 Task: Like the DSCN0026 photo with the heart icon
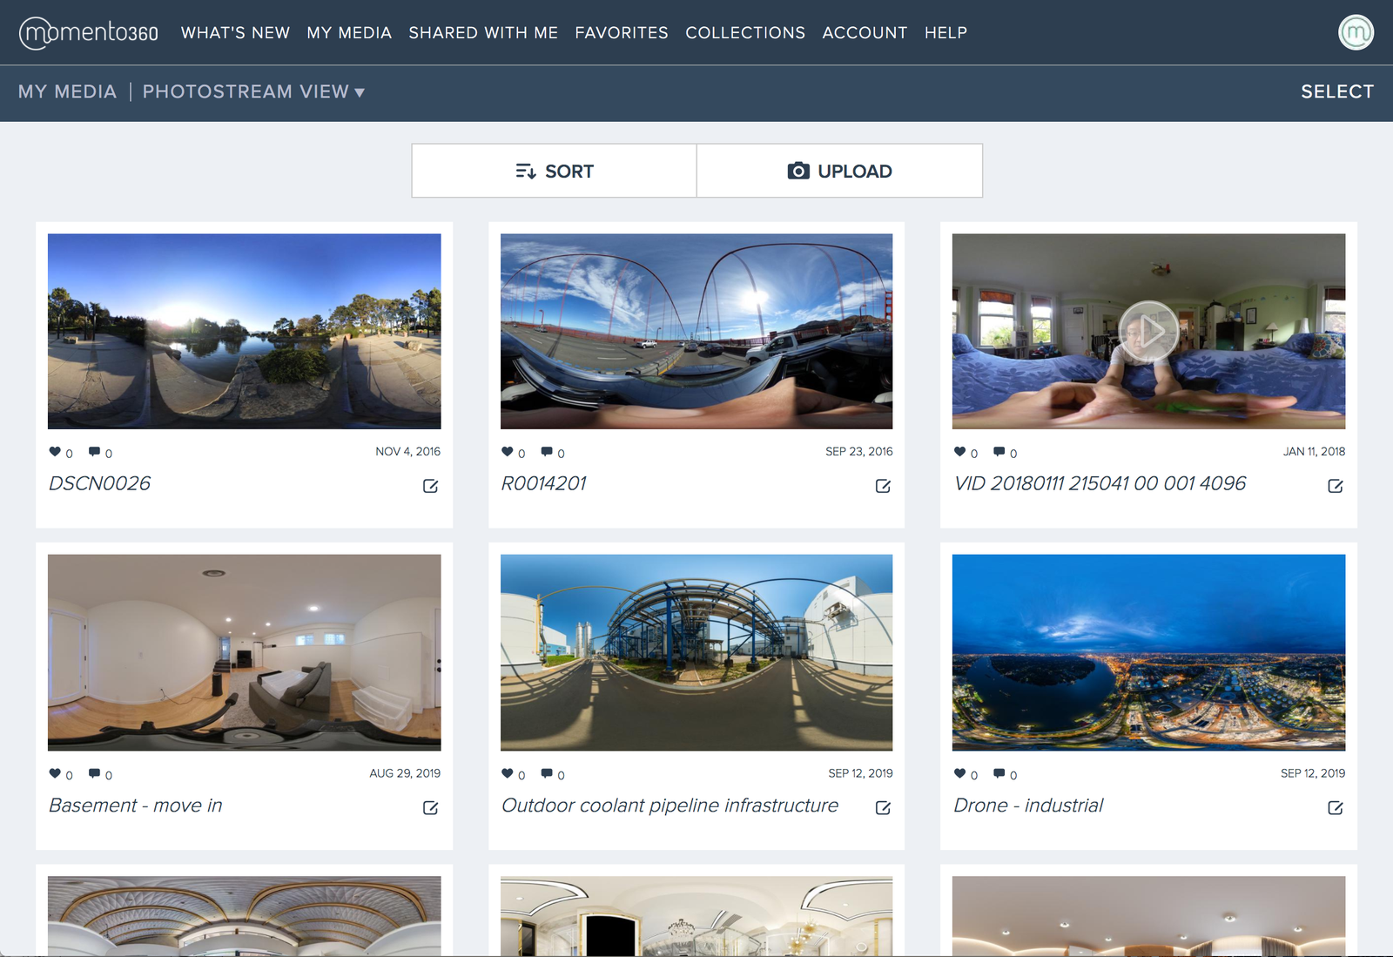pyautogui.click(x=54, y=452)
